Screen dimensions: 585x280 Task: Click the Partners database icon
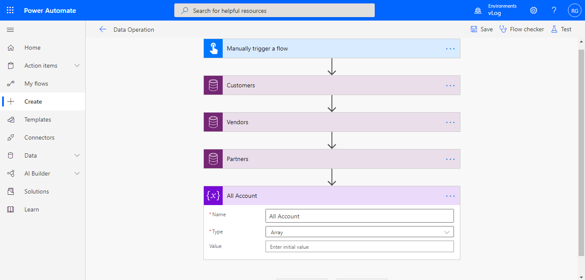click(213, 159)
